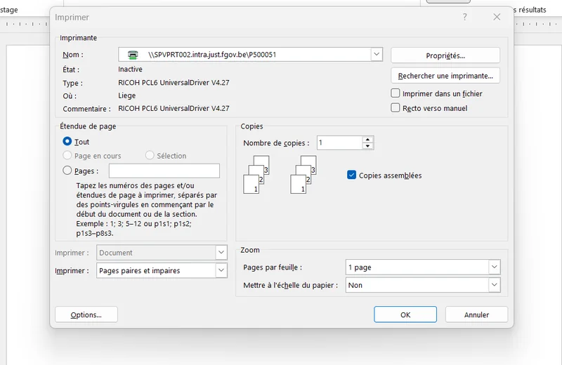Select the Tout radio button
The image size is (562, 365).
point(67,142)
